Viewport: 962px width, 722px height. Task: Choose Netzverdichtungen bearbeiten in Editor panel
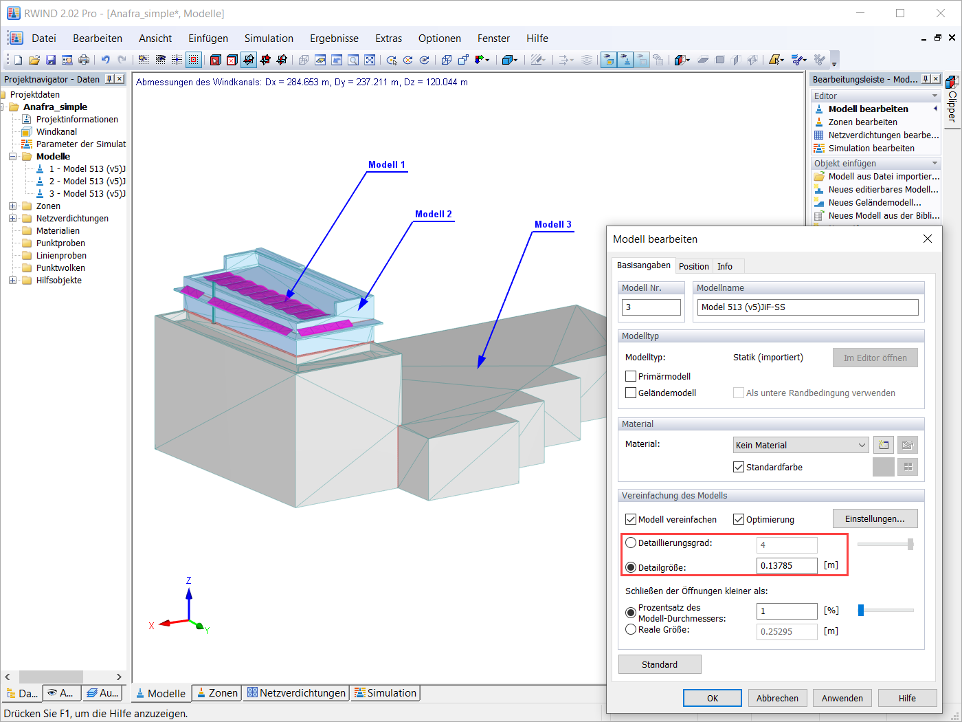click(x=876, y=135)
